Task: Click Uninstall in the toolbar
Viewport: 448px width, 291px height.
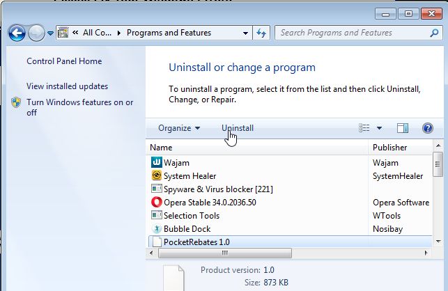Action: [x=238, y=128]
